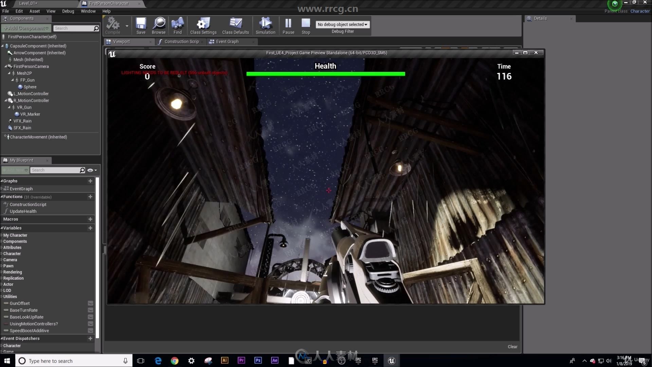The width and height of the screenshot is (652, 367).
Task: Click the Simulation playback button
Action: (x=265, y=25)
